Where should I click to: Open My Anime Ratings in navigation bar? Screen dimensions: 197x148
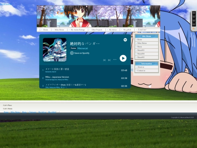78,30
